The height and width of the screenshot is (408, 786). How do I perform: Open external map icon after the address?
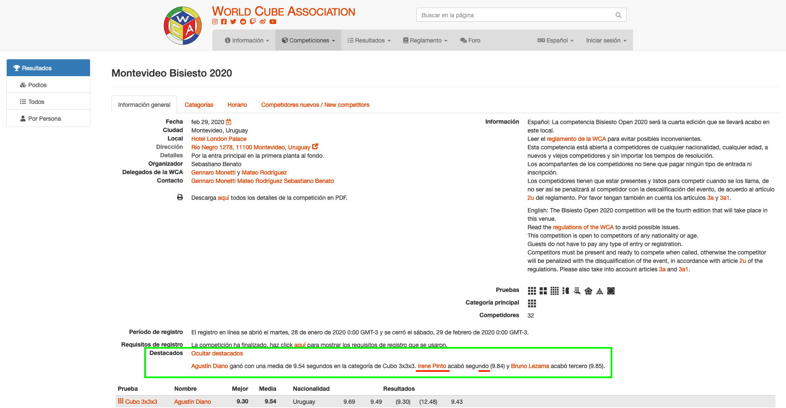point(315,147)
